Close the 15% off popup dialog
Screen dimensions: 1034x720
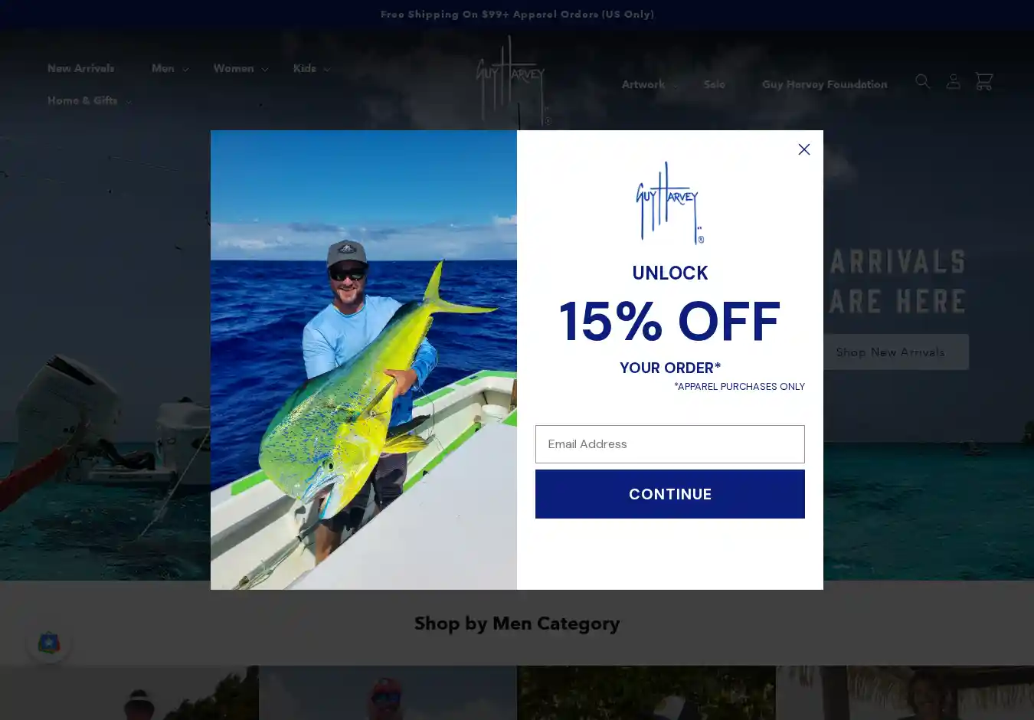(803, 149)
